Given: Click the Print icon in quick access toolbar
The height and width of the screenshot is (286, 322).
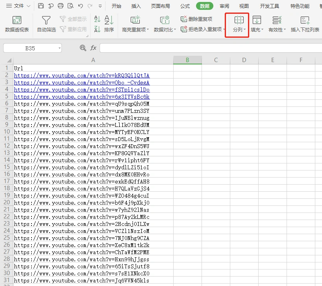Looking at the screenshot, I should pyautogui.click(x=60, y=6).
